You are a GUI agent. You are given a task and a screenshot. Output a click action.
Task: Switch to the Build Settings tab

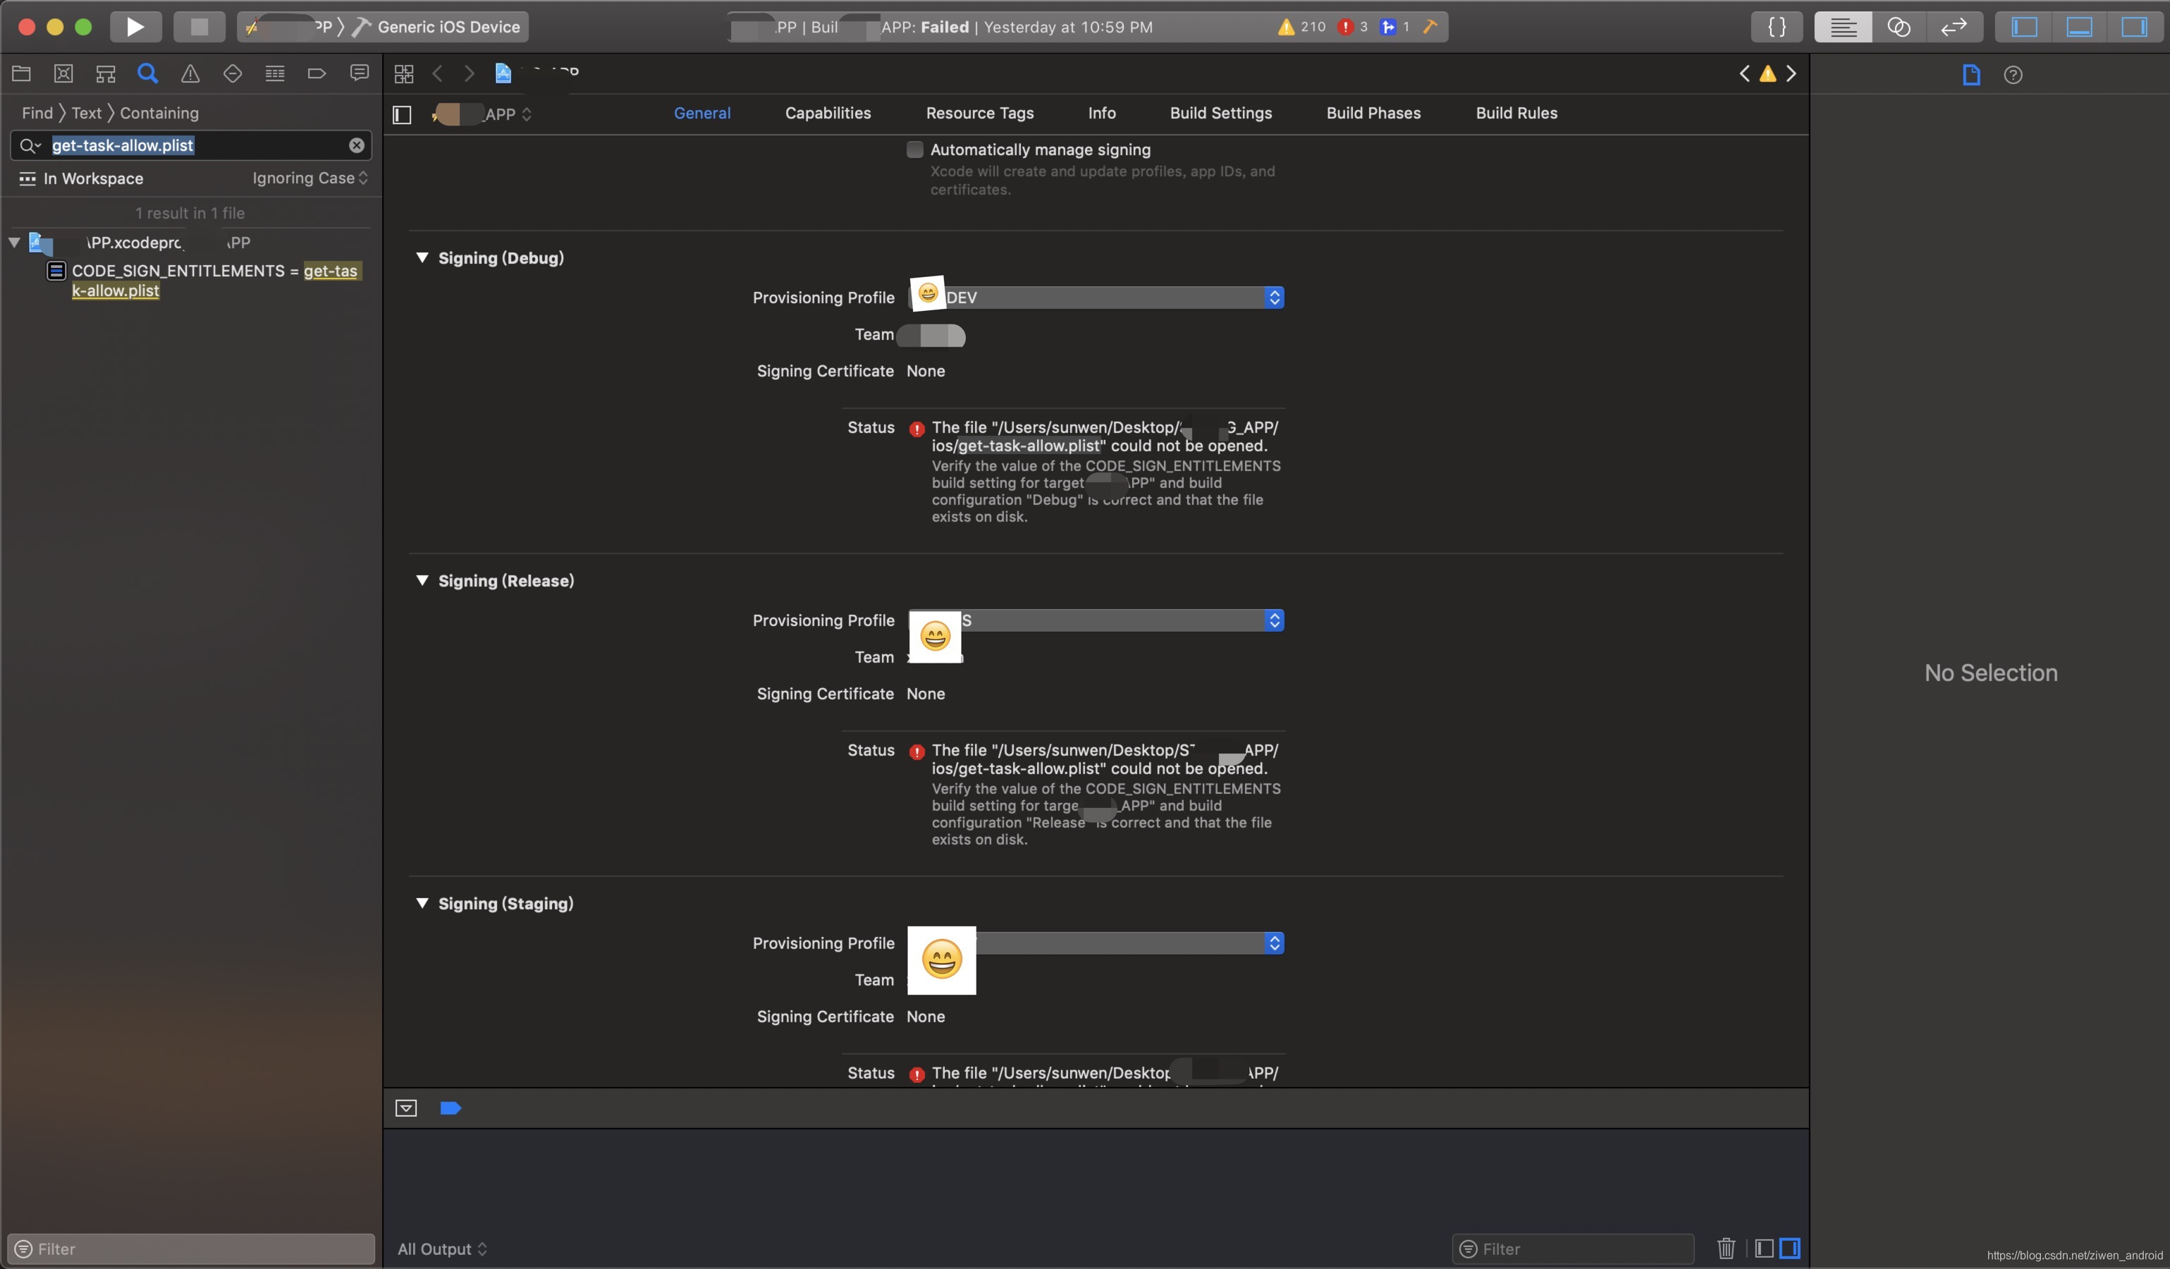click(x=1220, y=113)
